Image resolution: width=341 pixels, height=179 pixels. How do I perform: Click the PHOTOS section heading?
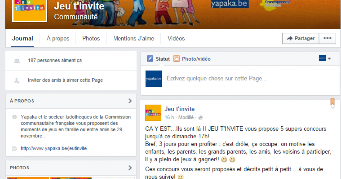(19, 168)
